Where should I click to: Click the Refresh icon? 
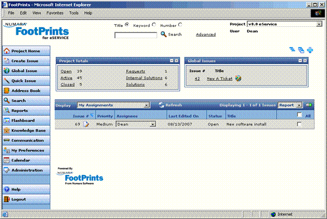point(161,105)
